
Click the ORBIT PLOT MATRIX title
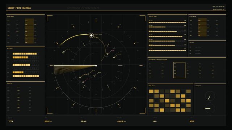pyautogui.click(x=19, y=8)
